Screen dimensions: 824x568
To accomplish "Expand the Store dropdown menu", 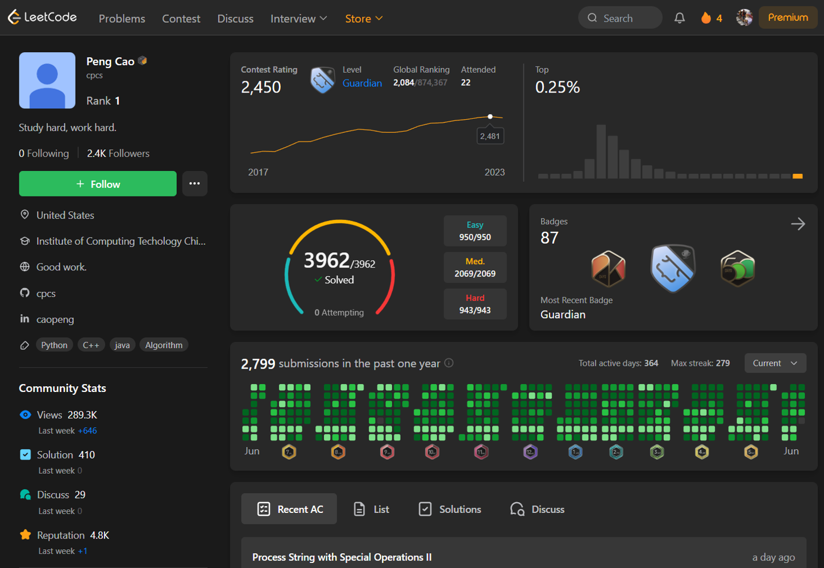I will [364, 19].
